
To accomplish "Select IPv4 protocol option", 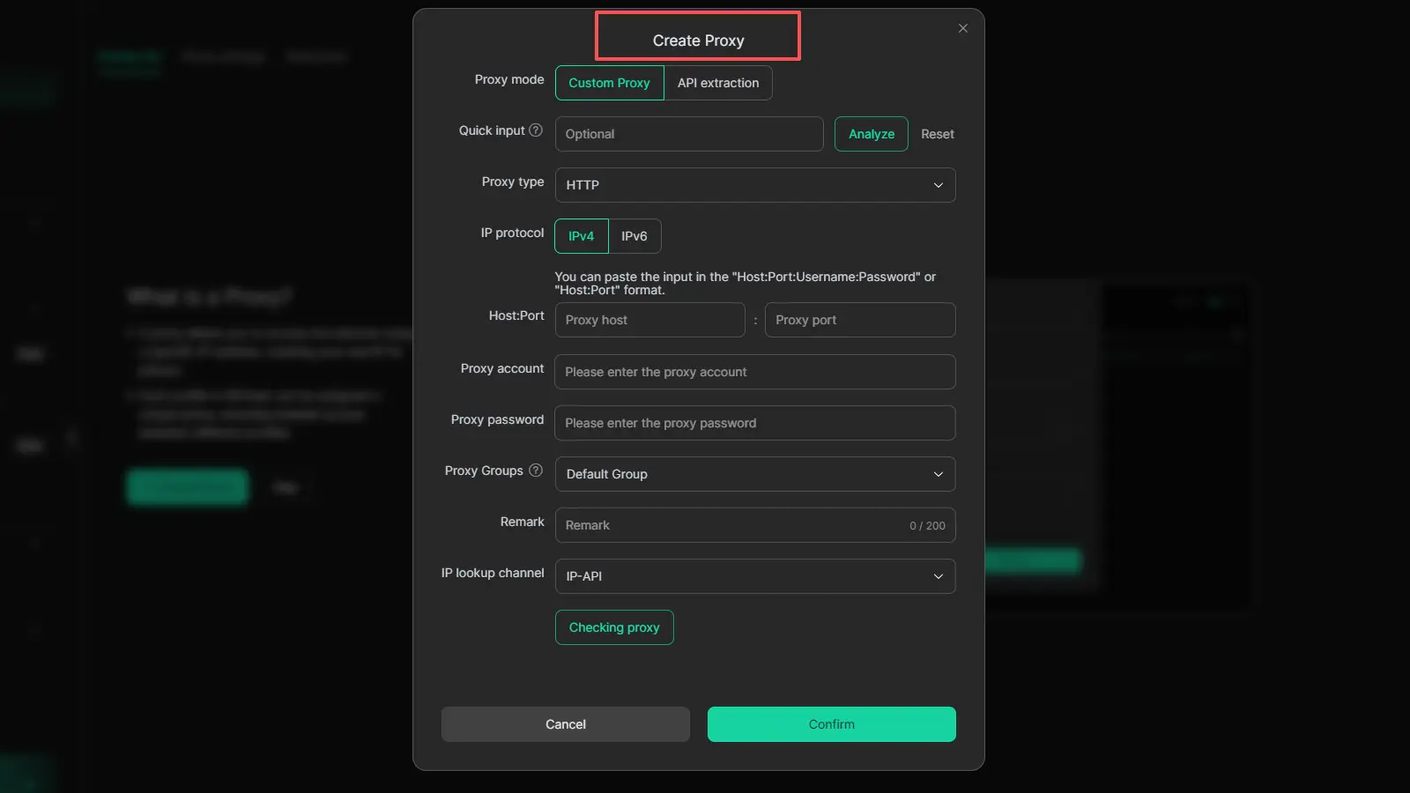I will [x=582, y=236].
